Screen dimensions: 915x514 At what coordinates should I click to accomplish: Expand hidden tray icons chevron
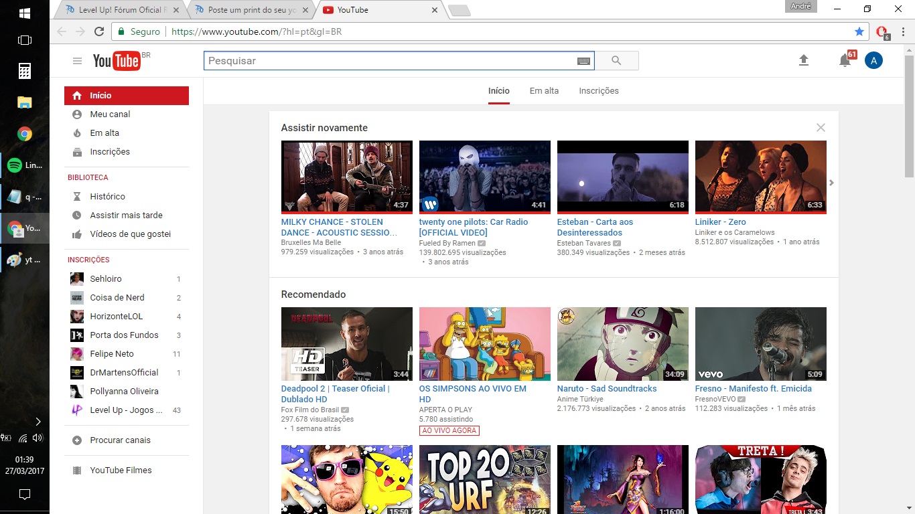pos(38,422)
